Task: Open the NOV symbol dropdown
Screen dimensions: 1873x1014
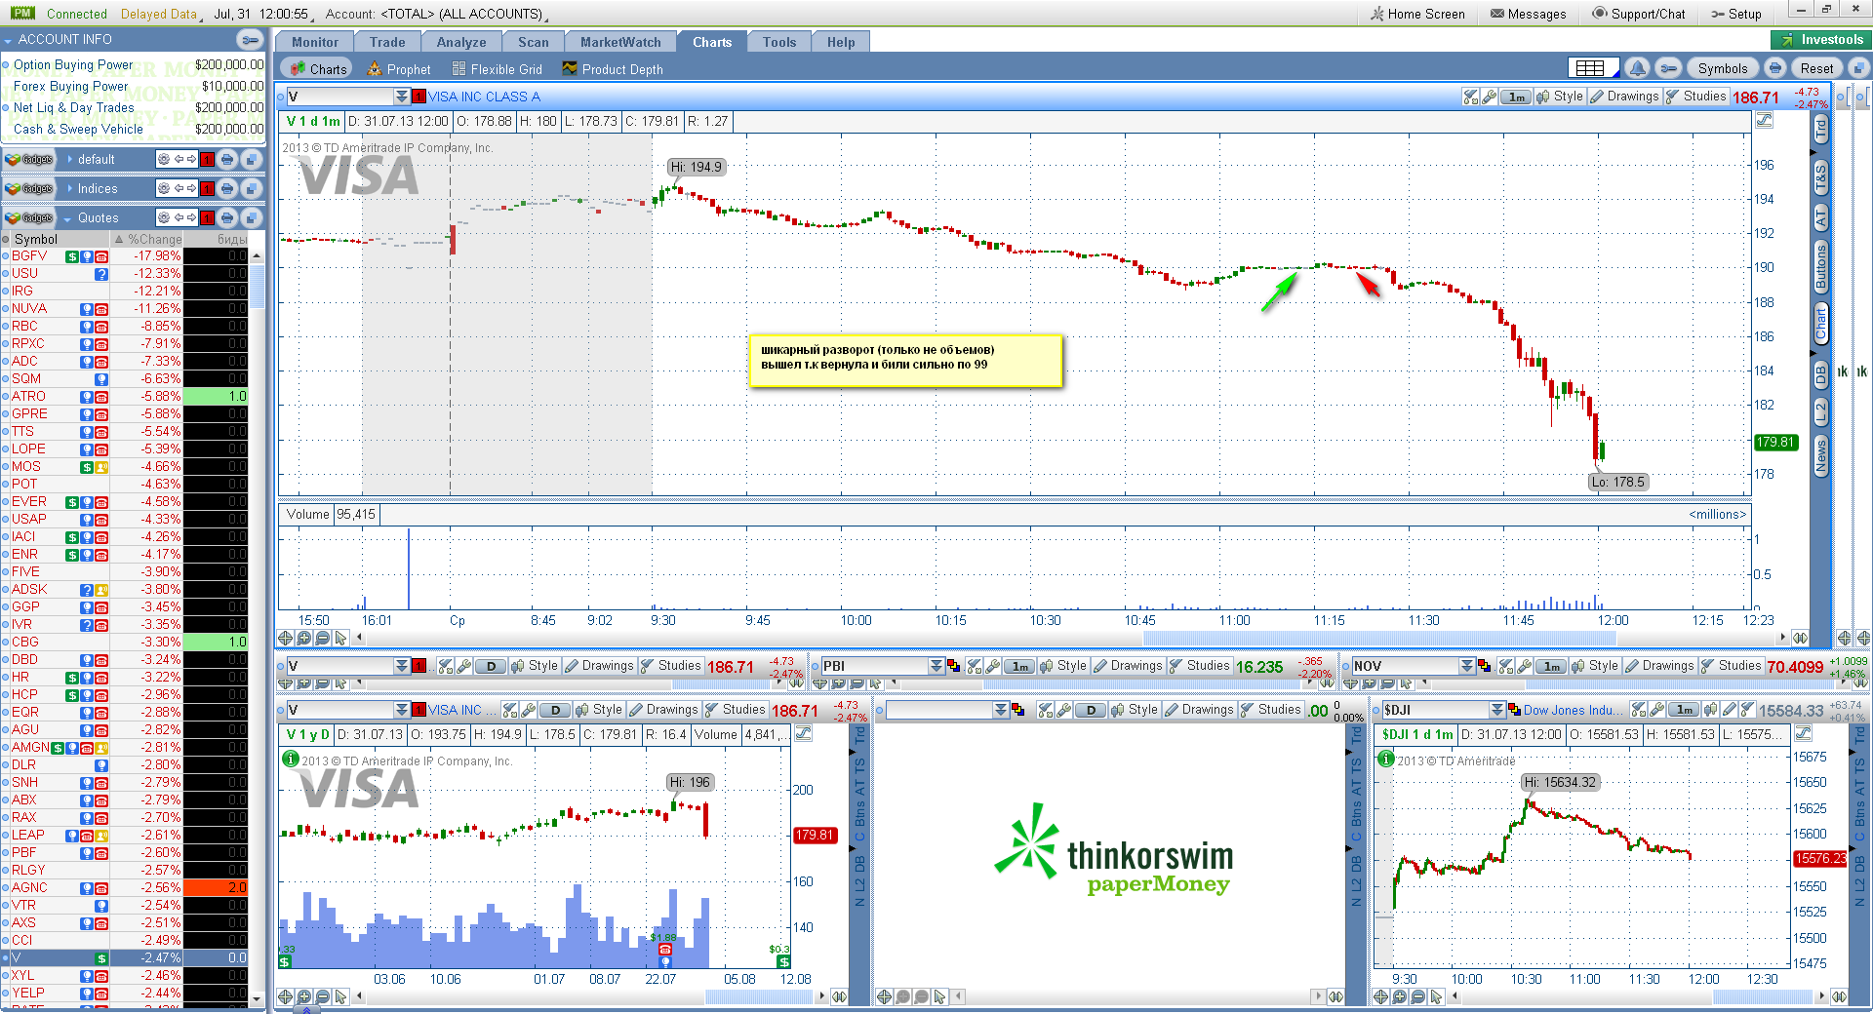Action: click(x=1467, y=666)
